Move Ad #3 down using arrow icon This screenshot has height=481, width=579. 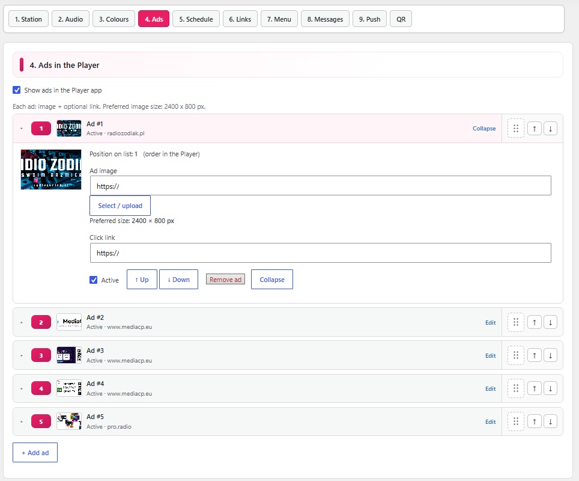pos(550,355)
